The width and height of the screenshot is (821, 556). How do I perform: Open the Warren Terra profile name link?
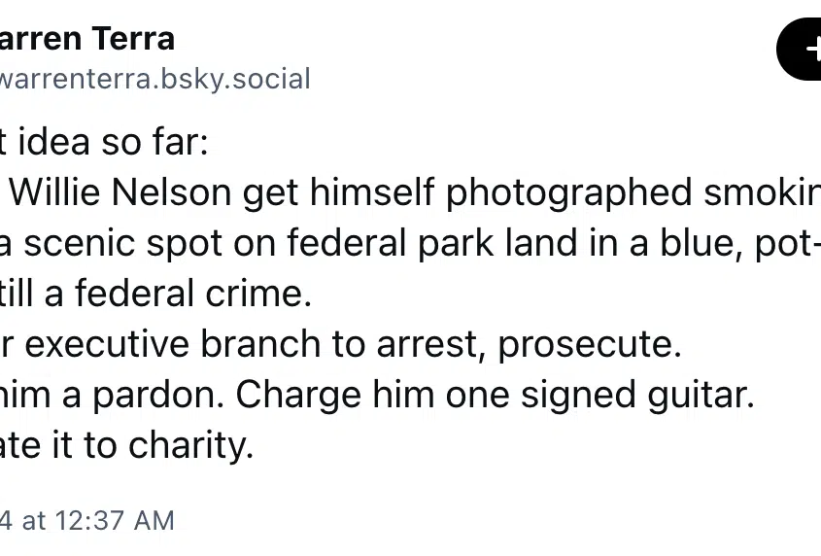(x=86, y=39)
